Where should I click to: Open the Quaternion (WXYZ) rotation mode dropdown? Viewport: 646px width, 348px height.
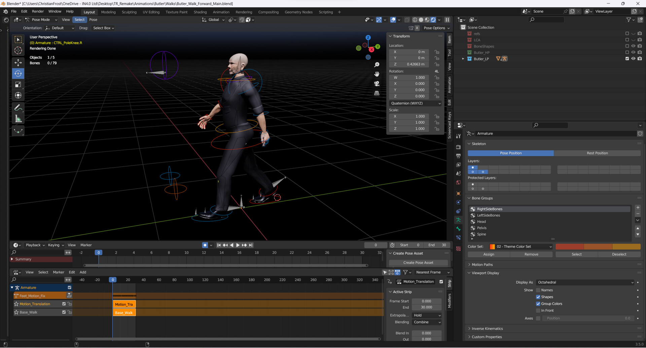[416, 103]
